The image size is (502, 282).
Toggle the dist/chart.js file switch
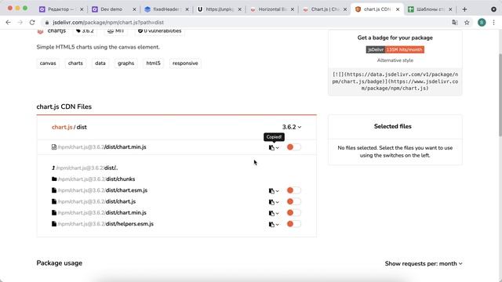pyautogui.click(x=293, y=201)
